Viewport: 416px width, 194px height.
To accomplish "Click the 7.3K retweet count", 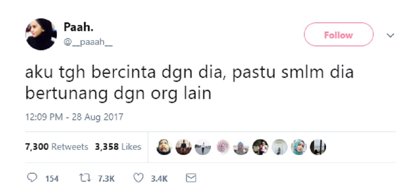I will click(x=106, y=179).
